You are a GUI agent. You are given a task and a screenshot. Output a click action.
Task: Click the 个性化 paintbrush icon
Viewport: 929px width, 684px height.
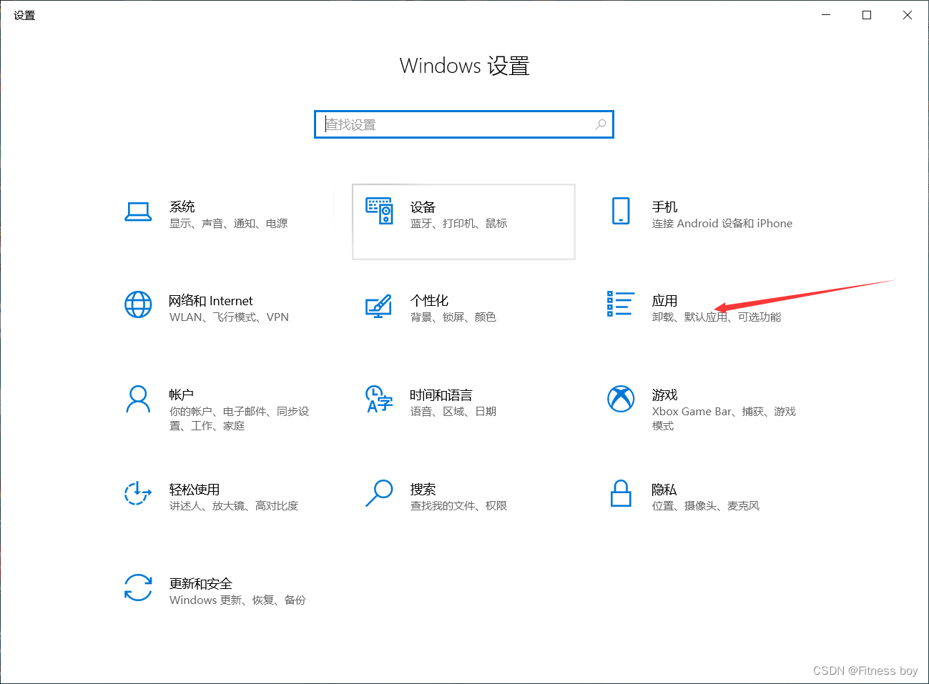point(378,306)
